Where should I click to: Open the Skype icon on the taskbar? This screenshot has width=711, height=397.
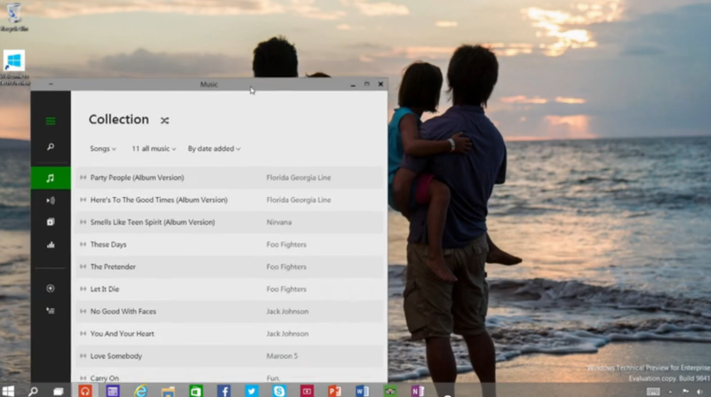coord(279,391)
